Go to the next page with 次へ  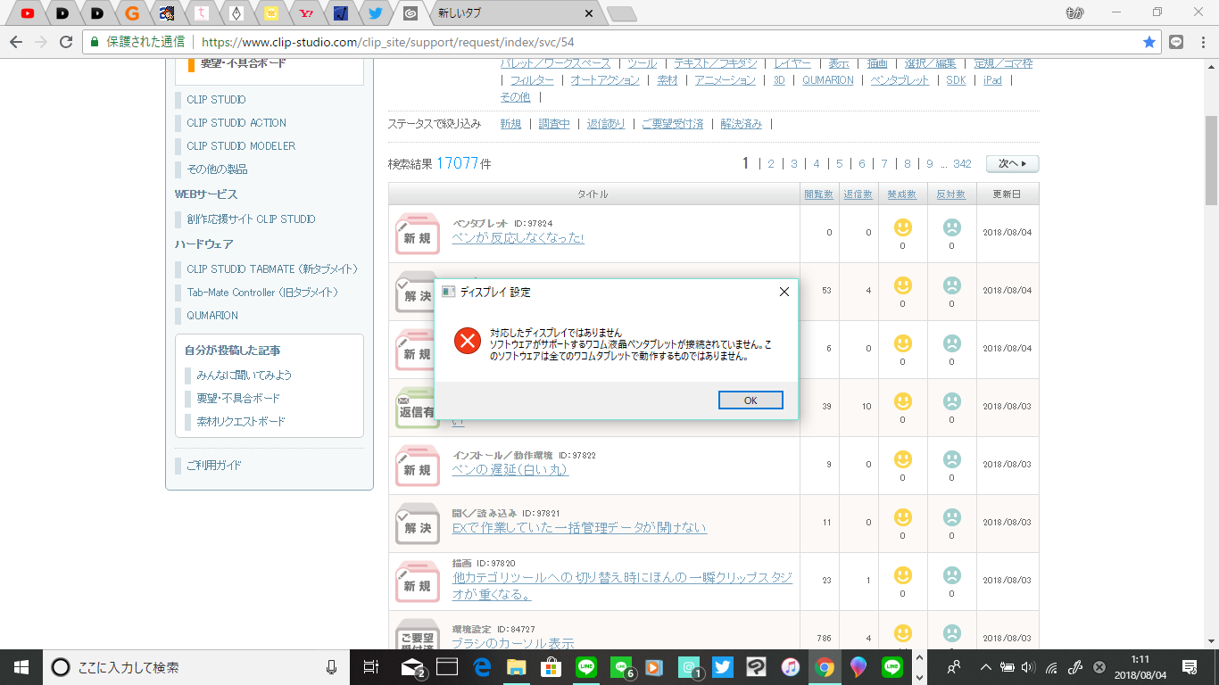click(1012, 164)
